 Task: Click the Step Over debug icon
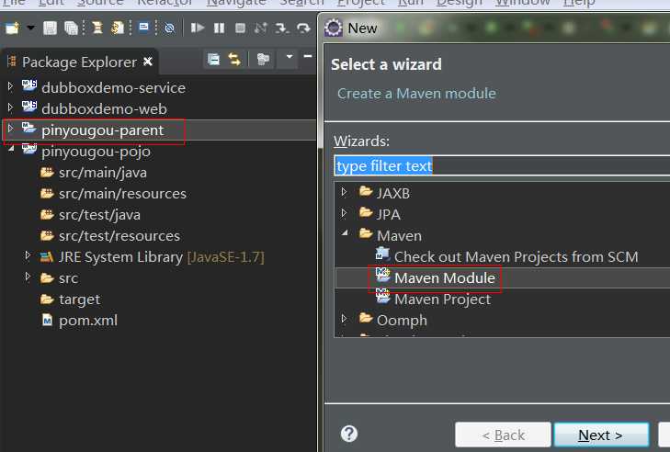(303, 28)
